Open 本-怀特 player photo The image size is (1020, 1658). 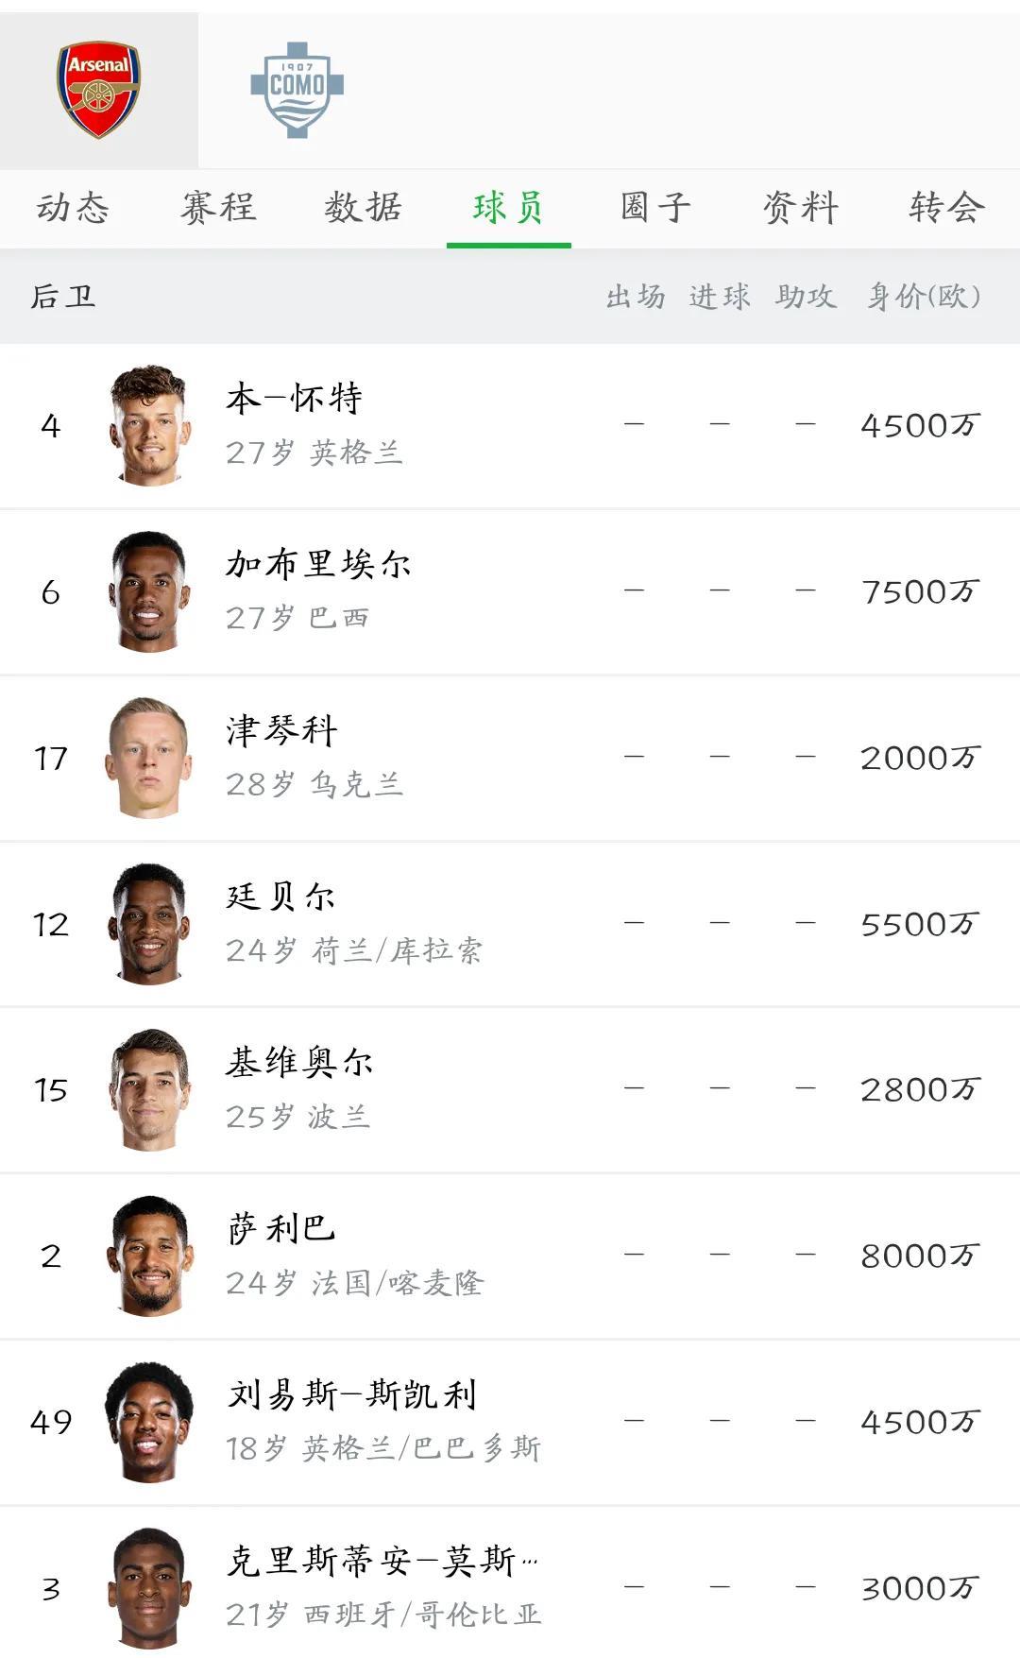point(149,426)
